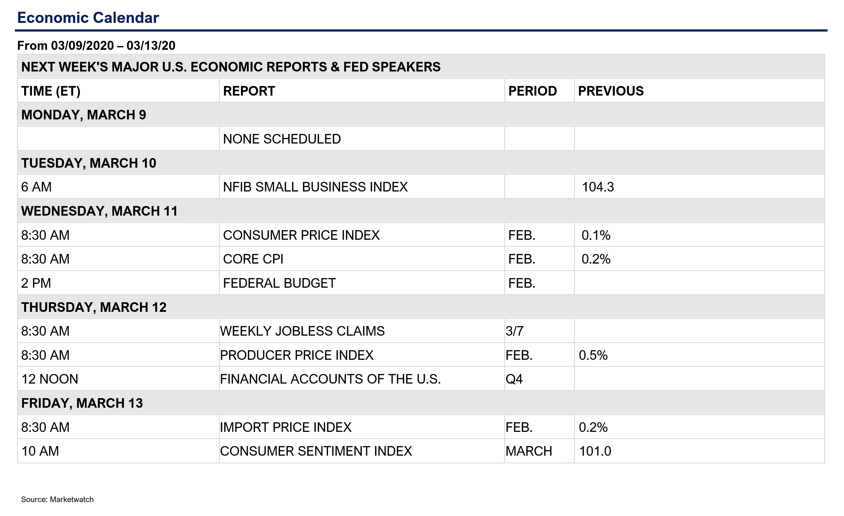Click the 104.3 previous value
The image size is (844, 516).
pos(598,187)
